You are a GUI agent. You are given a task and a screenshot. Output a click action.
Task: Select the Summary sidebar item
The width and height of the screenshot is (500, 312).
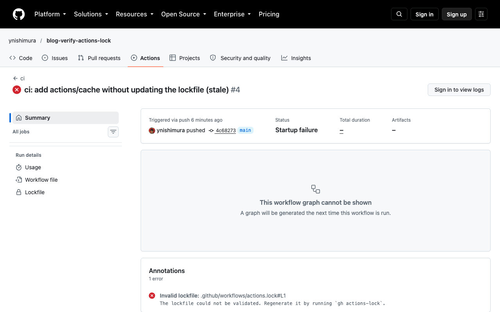pyautogui.click(x=66, y=118)
